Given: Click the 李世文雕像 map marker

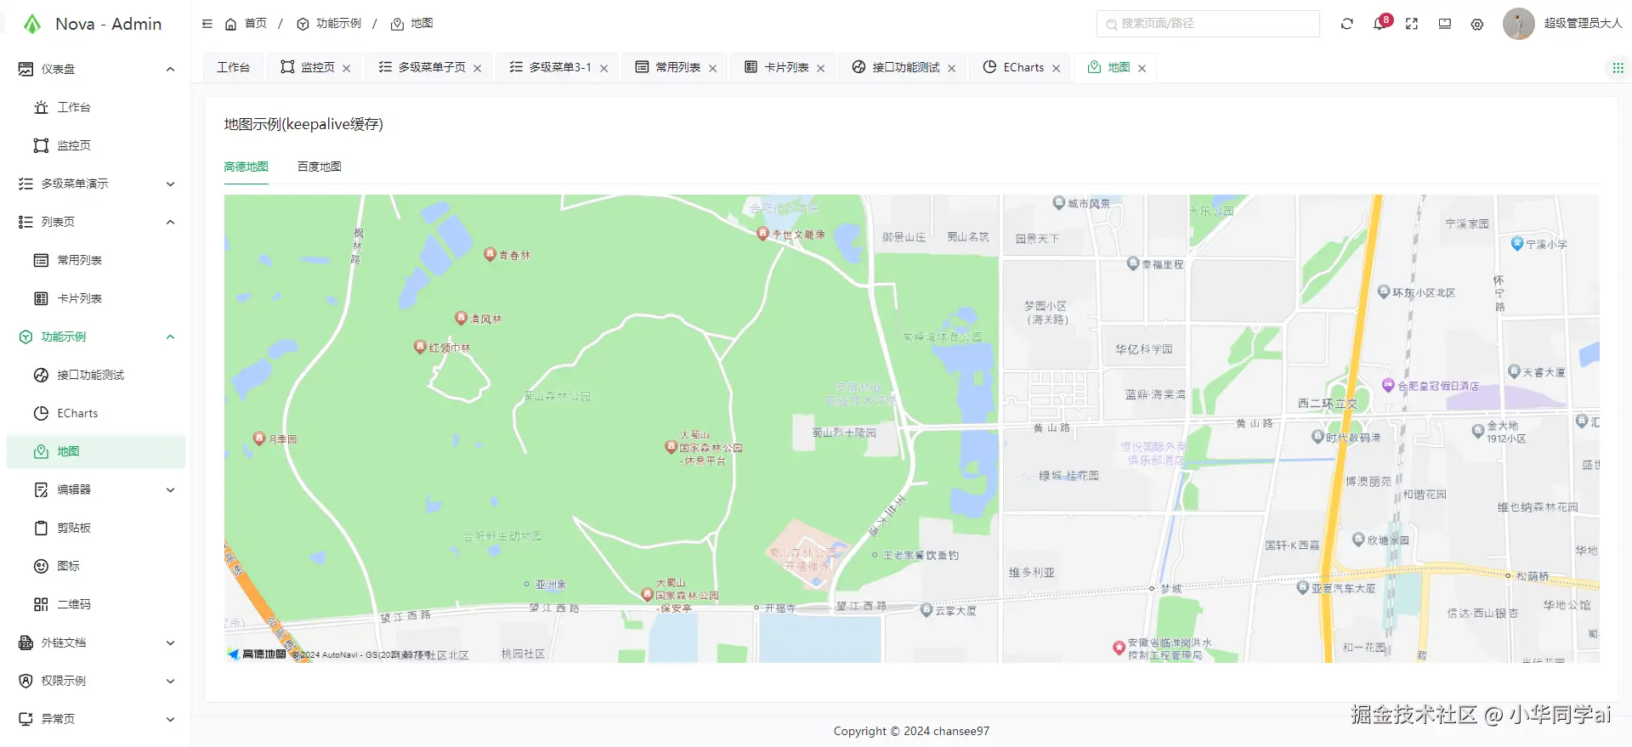Looking at the screenshot, I should (x=762, y=233).
